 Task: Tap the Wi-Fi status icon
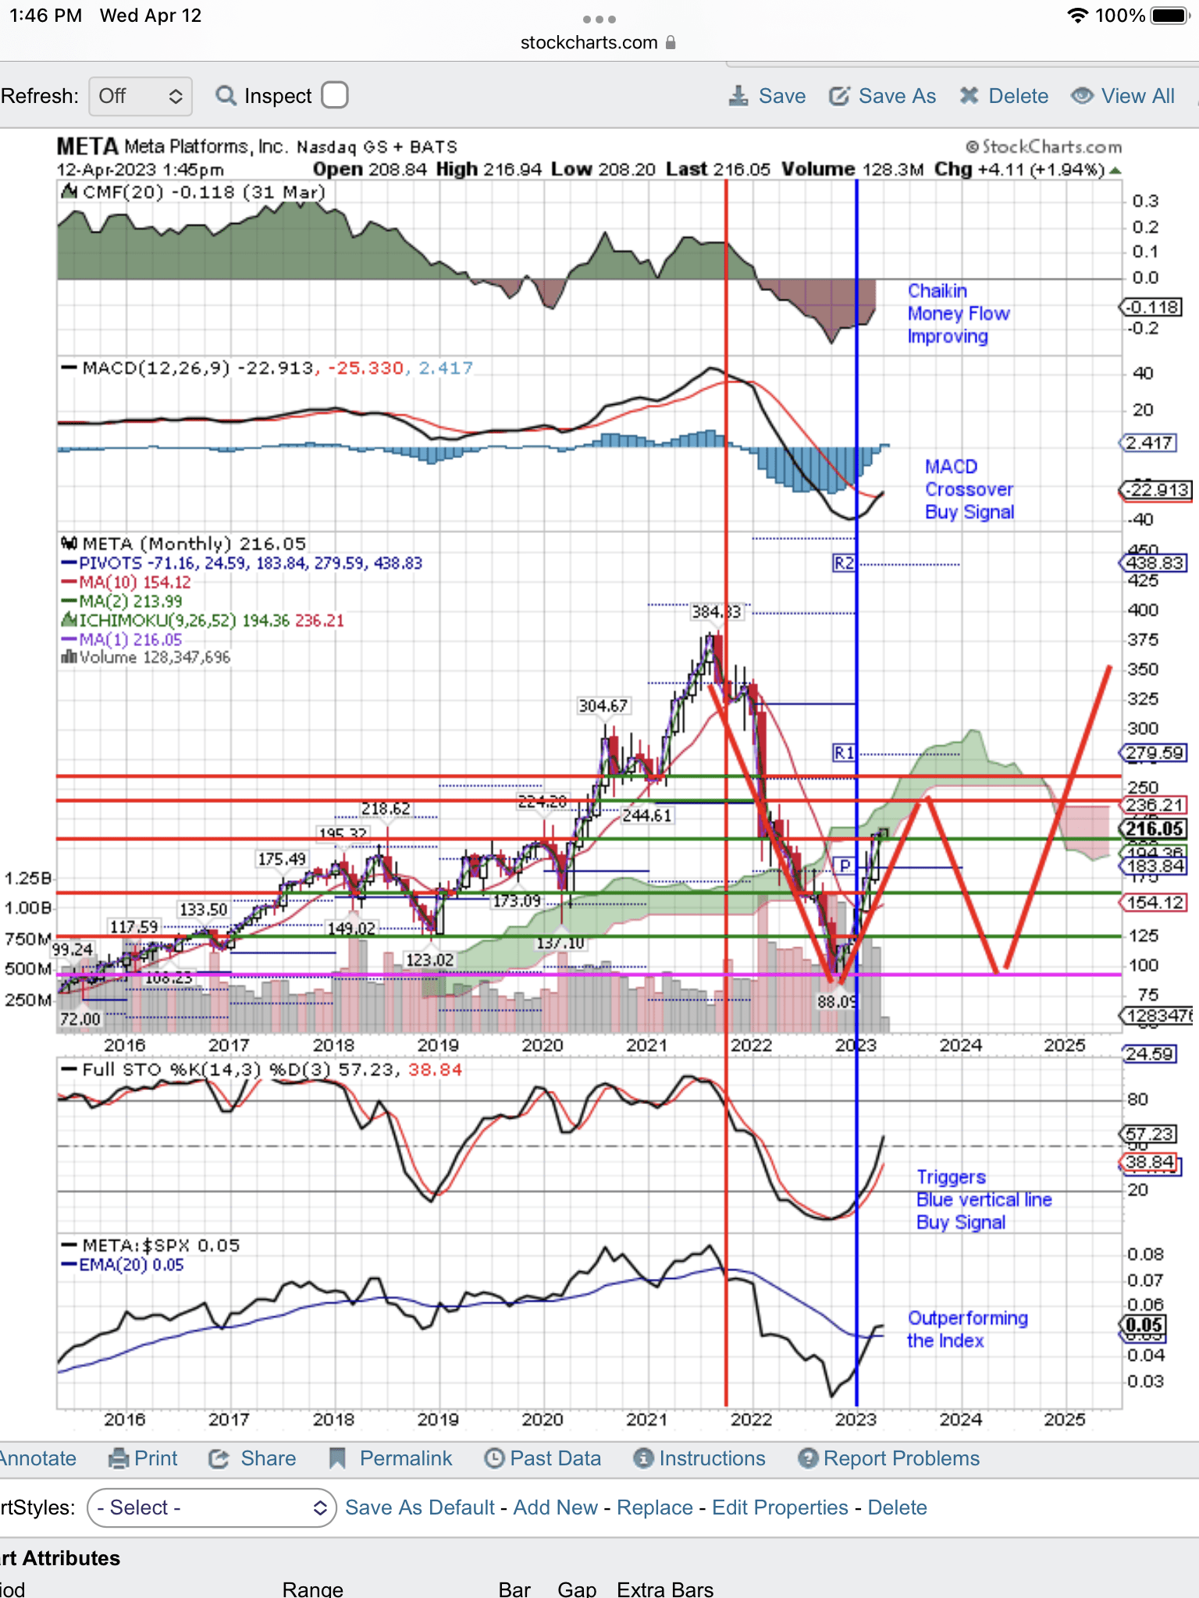click(1078, 16)
